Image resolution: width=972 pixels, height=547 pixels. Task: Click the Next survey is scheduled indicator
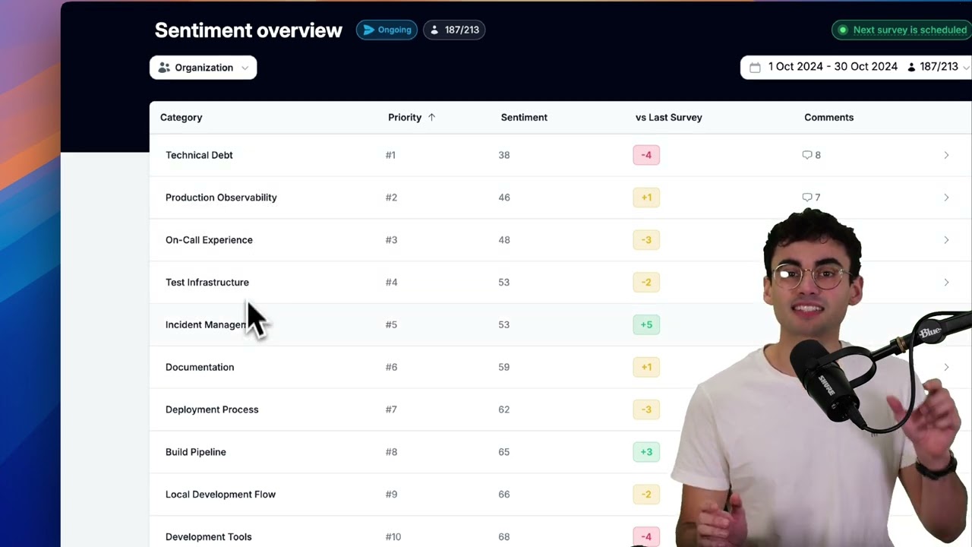[x=902, y=30]
